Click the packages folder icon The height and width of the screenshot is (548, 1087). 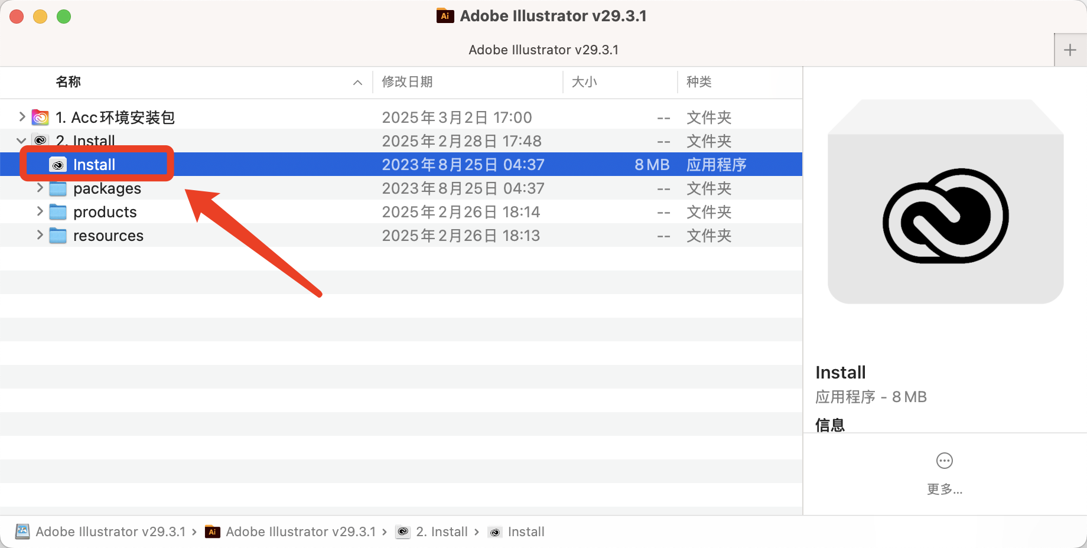click(x=58, y=188)
